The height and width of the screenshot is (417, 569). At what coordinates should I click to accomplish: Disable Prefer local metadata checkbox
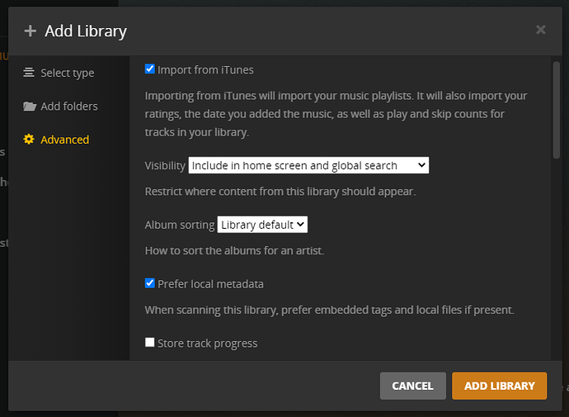point(150,283)
